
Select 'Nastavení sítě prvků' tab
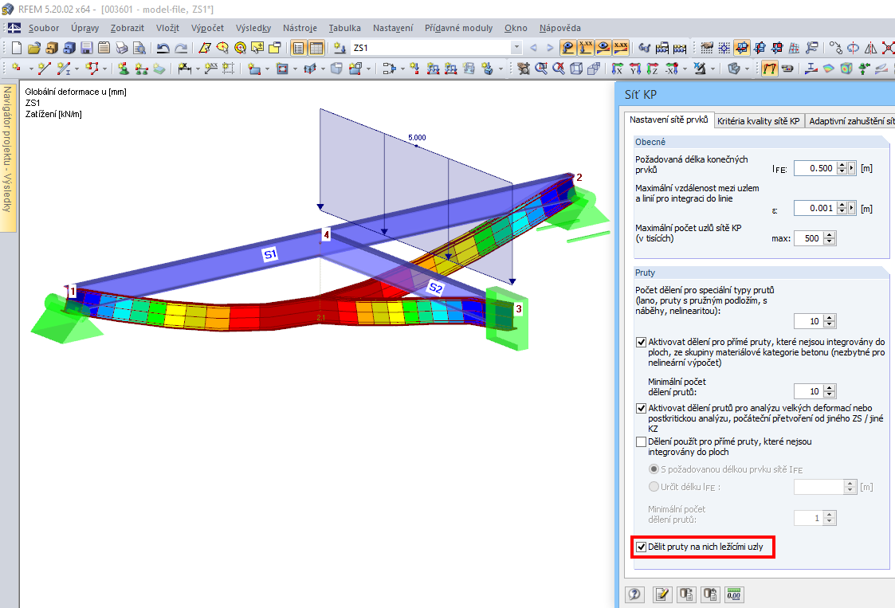pyautogui.click(x=669, y=120)
